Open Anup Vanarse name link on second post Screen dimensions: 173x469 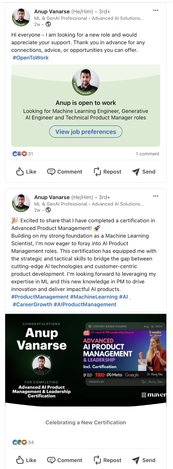(52, 197)
